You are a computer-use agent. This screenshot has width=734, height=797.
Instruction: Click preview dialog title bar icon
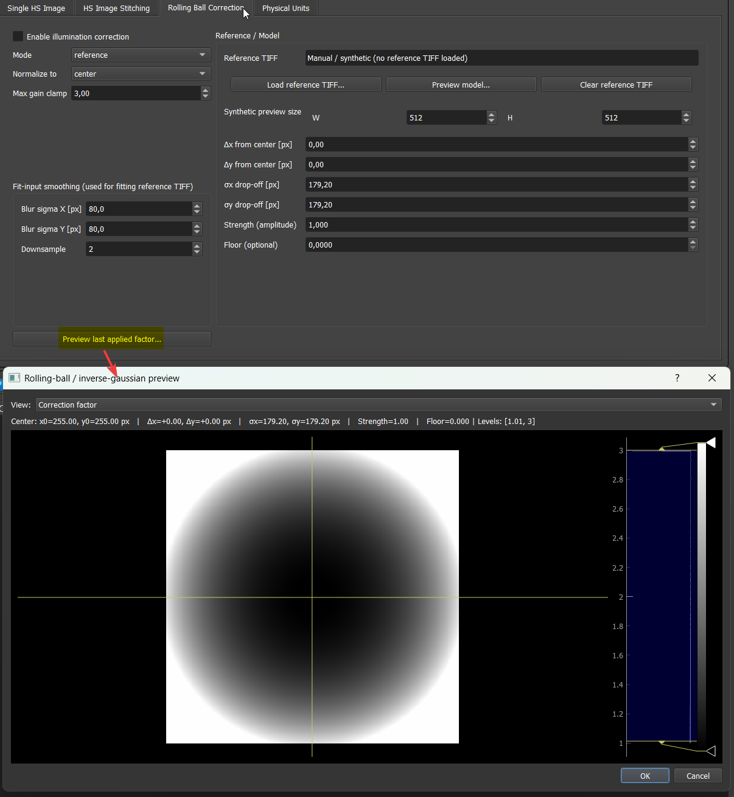point(15,378)
